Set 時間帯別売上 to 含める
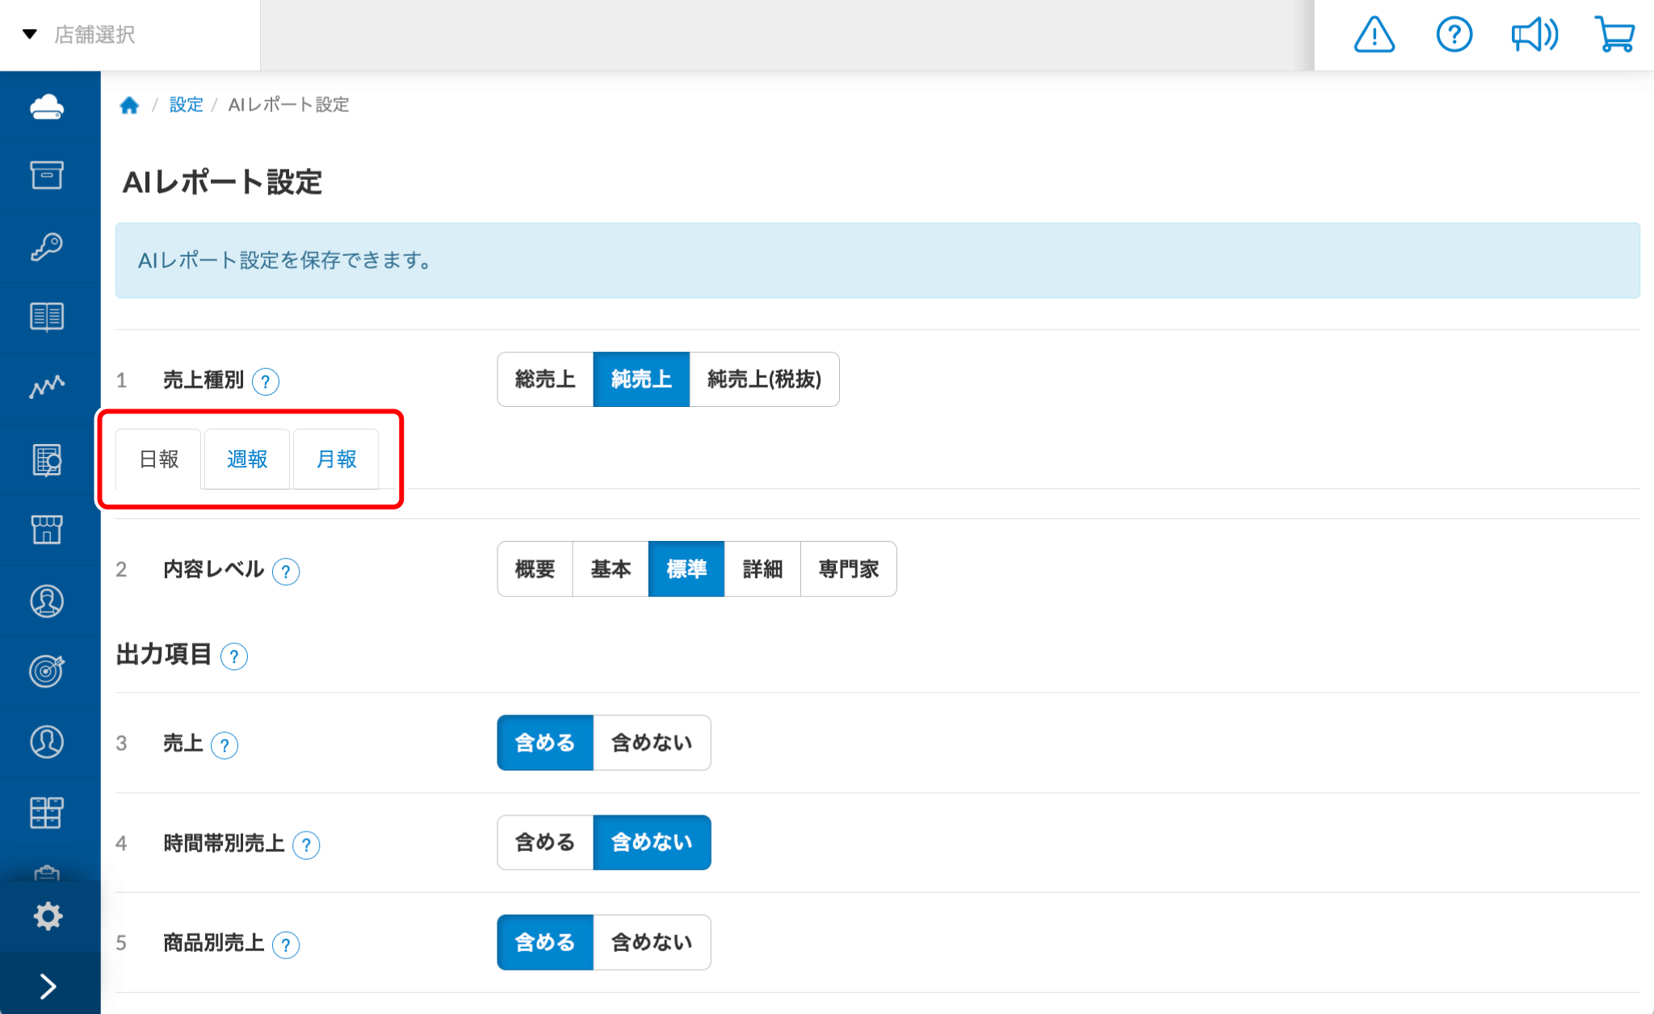The width and height of the screenshot is (1654, 1014). tap(545, 842)
